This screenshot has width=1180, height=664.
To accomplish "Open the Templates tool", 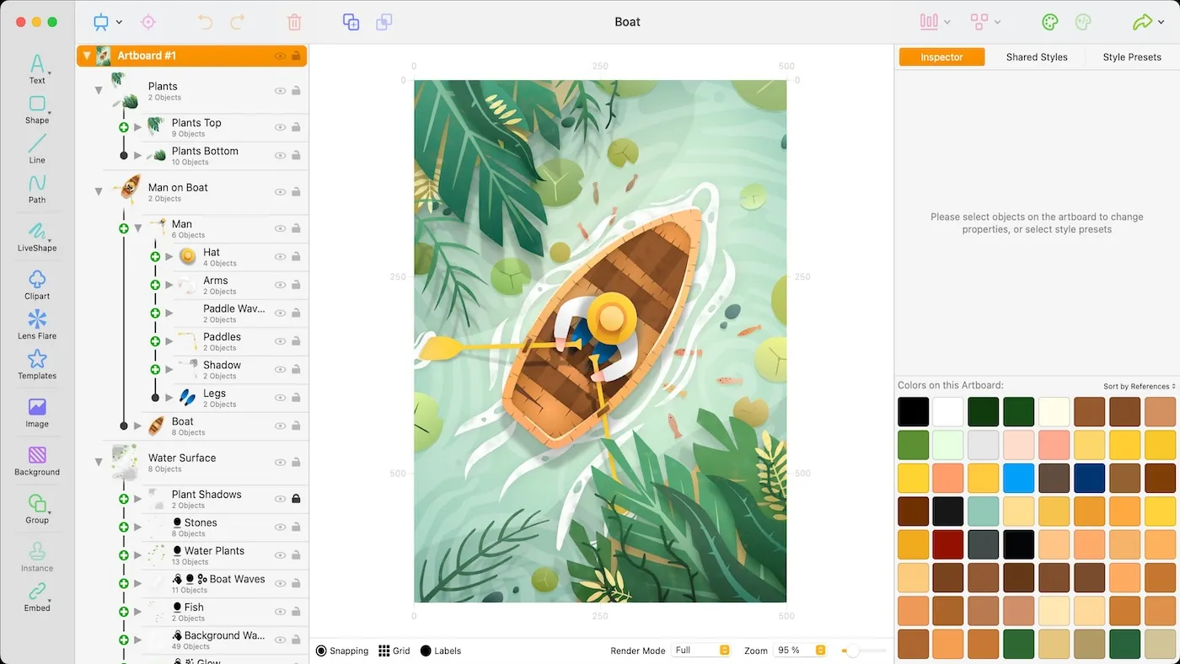I will pos(37,362).
